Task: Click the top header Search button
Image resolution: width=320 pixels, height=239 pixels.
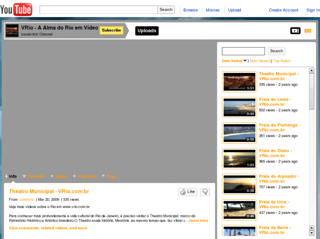Action: [166, 10]
